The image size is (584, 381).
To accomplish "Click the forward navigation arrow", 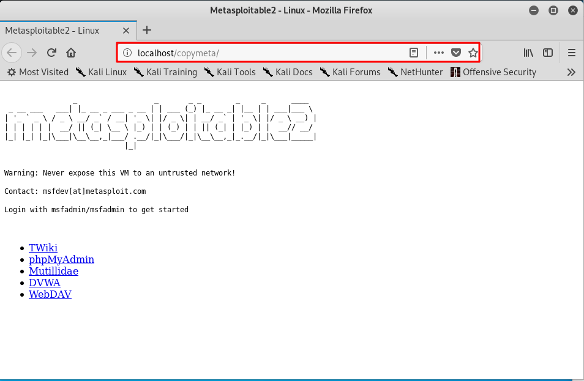I will click(32, 53).
